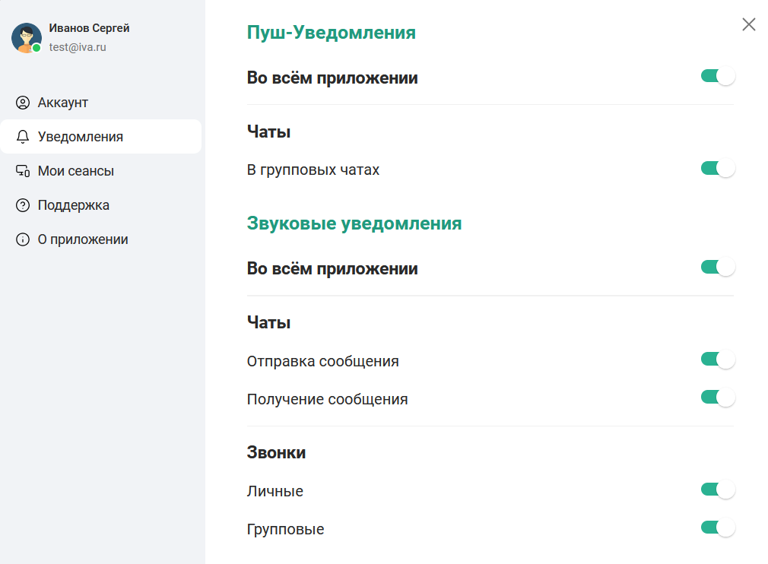
Task: Click the sessions icon next to Мои сеансы
Action: tap(24, 170)
